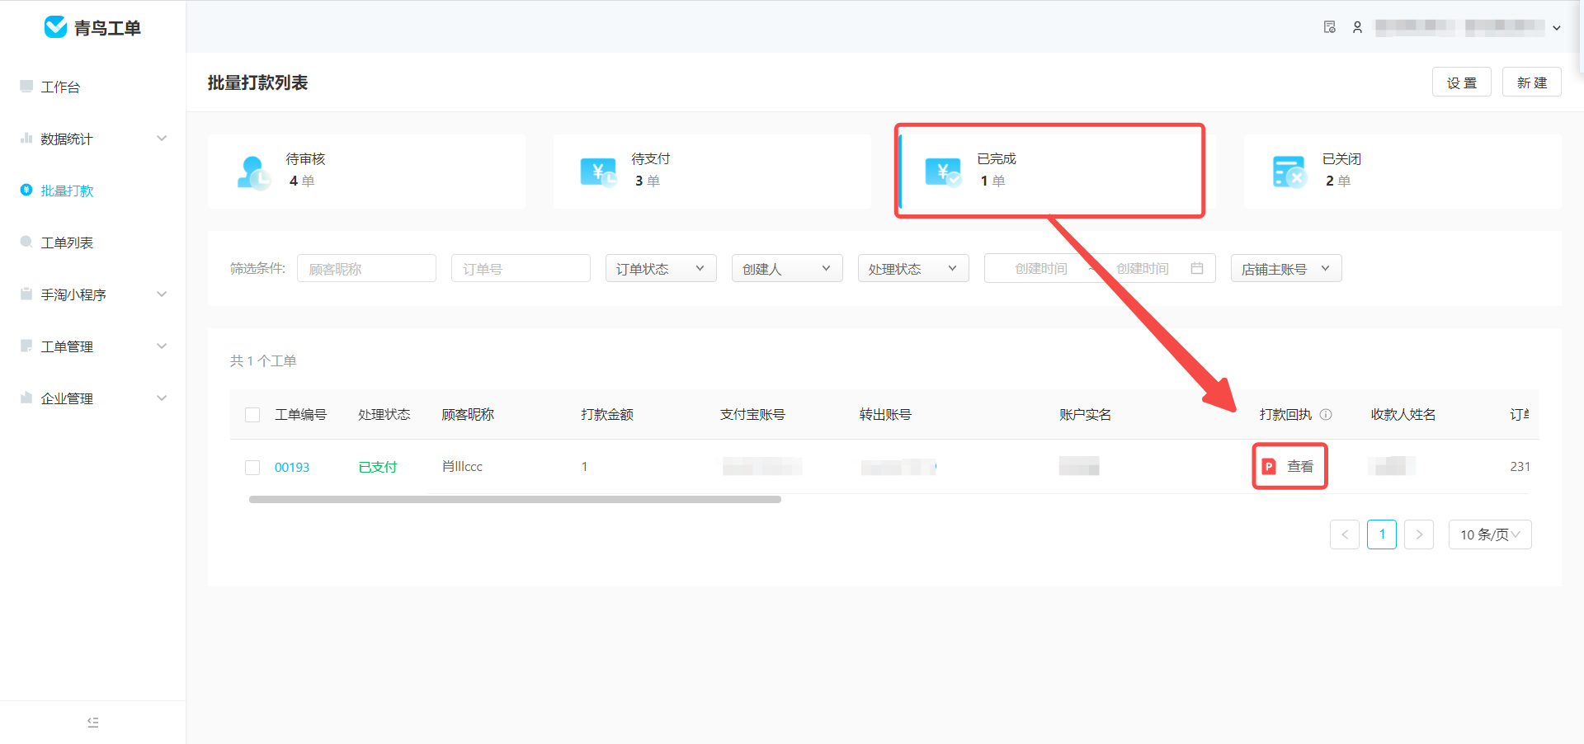This screenshot has height=744, width=1584.
Task: Select the 待支付 3 单 status tab
Action: [x=712, y=172]
